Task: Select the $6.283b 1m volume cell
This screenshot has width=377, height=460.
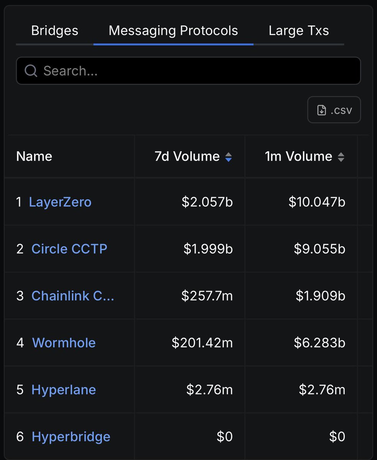Action: click(301, 343)
